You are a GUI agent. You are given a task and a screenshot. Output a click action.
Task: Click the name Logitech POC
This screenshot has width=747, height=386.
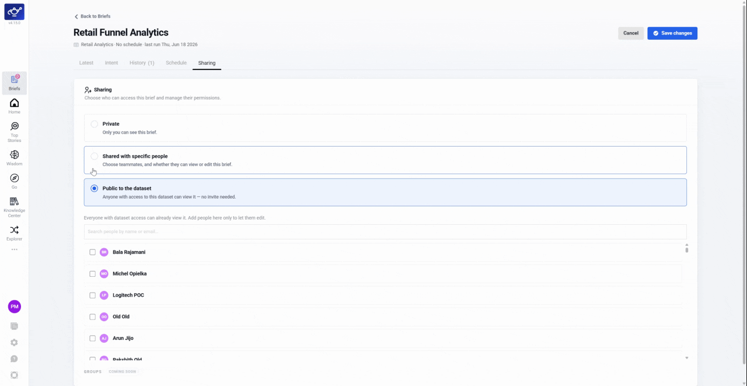point(128,295)
